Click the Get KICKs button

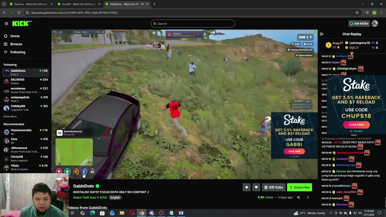[x=359, y=24]
